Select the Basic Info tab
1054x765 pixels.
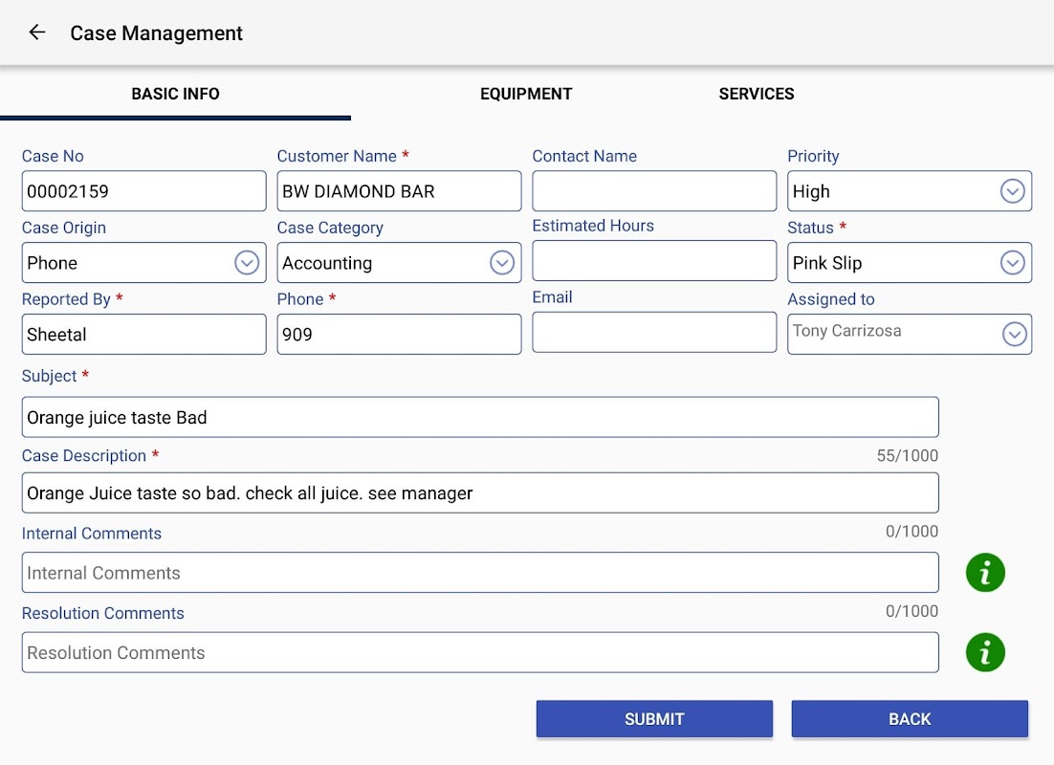175,94
